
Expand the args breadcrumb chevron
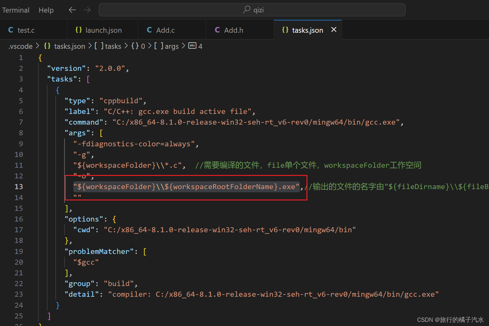click(183, 46)
